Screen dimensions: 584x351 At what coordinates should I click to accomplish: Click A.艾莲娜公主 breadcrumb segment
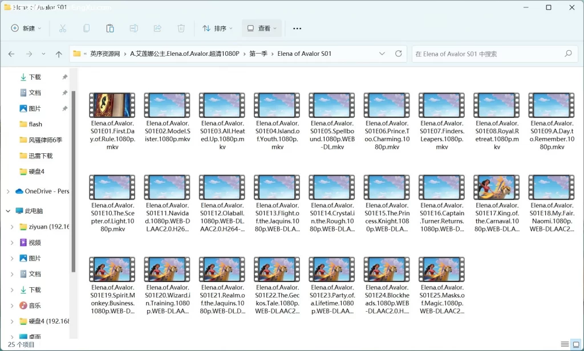(184, 54)
